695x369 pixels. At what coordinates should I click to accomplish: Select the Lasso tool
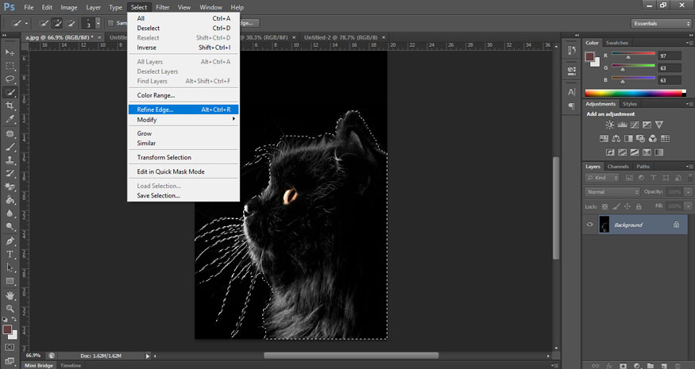[10, 79]
